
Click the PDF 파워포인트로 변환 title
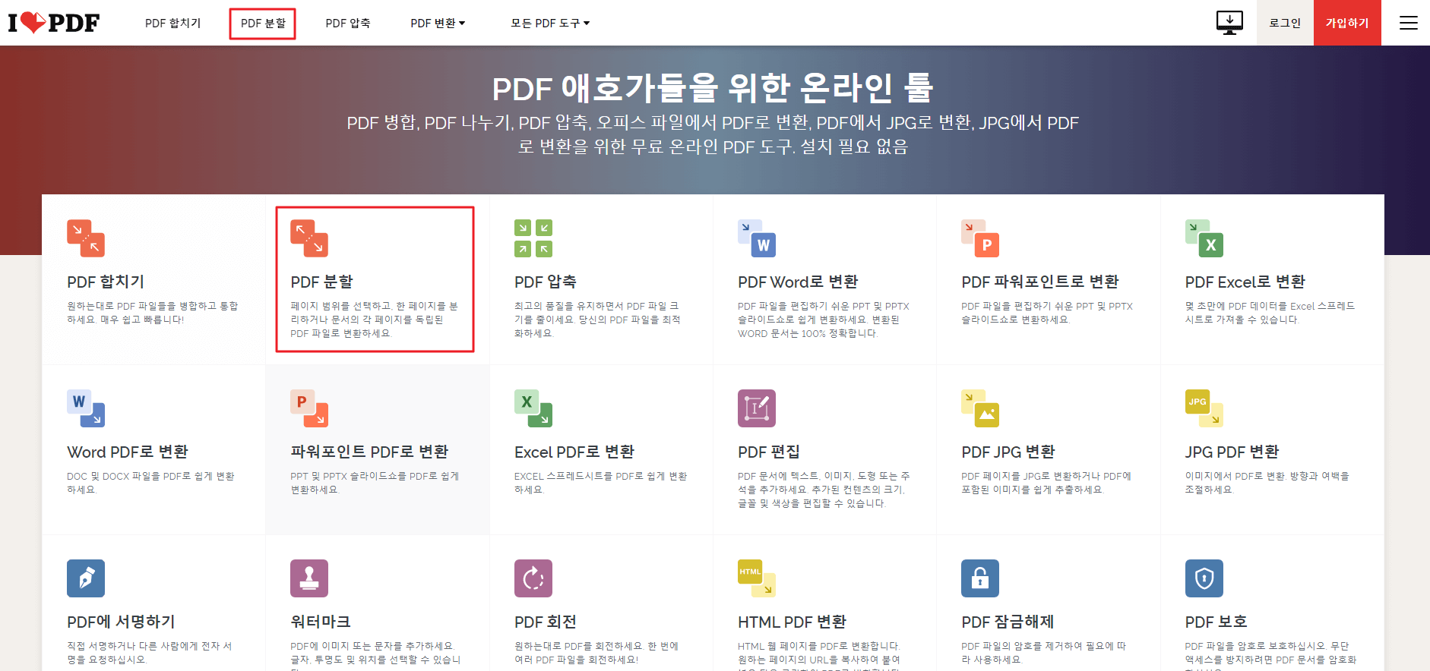[1040, 282]
